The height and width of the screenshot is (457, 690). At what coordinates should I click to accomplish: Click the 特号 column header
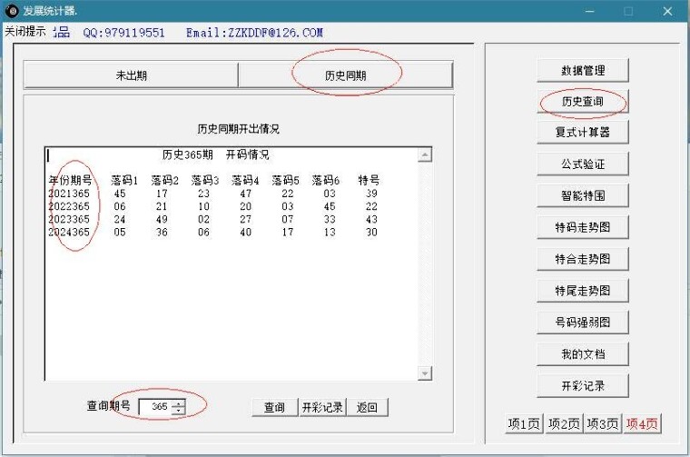pos(369,180)
